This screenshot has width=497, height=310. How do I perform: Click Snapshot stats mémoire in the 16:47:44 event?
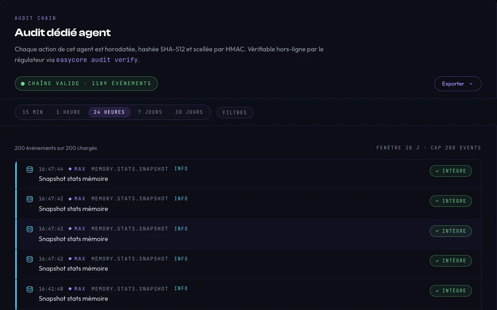point(73,179)
